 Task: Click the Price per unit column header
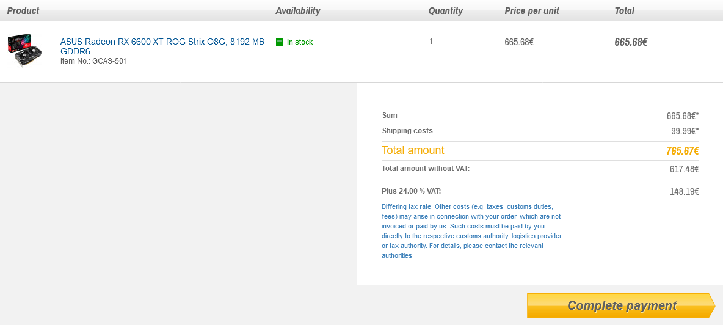pos(532,10)
